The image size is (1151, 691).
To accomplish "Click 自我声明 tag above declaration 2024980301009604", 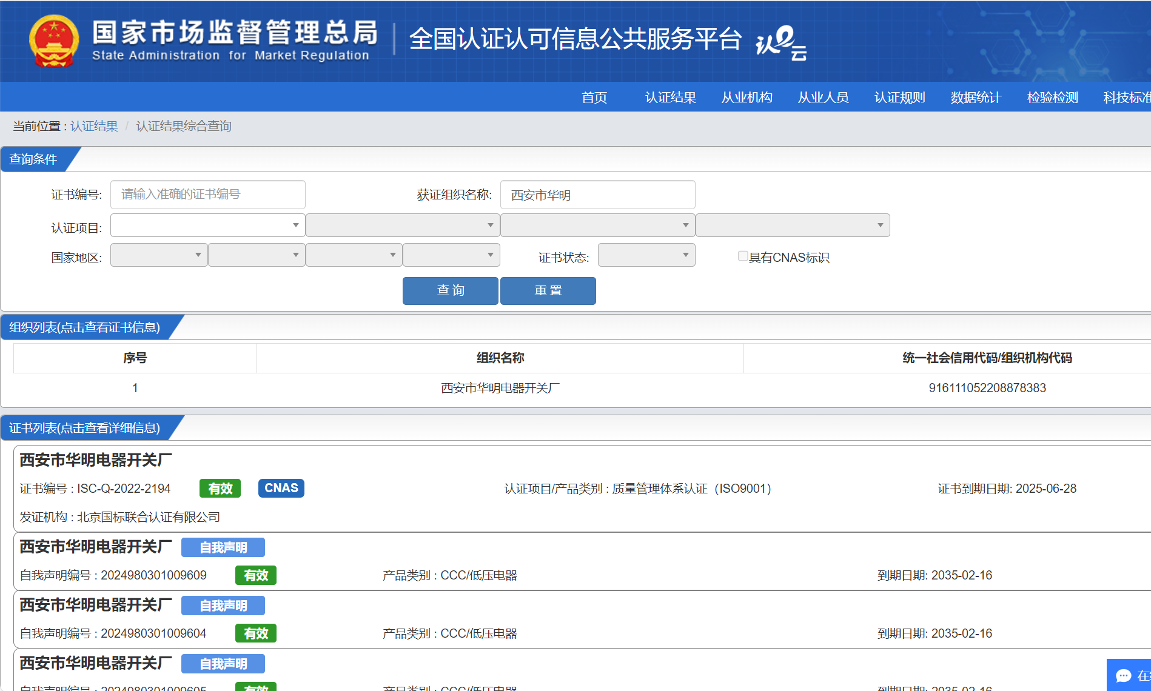I will coord(223,606).
